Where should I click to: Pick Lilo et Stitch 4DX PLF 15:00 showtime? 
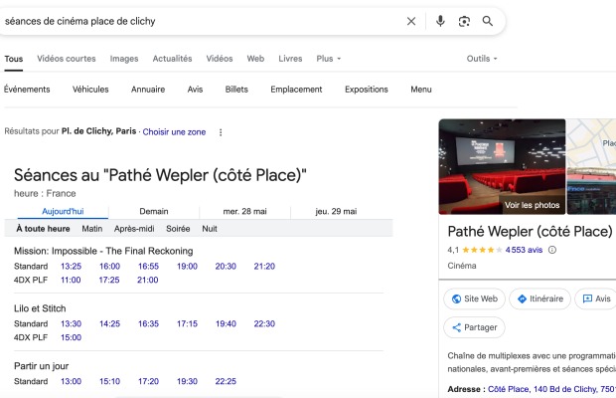point(72,337)
